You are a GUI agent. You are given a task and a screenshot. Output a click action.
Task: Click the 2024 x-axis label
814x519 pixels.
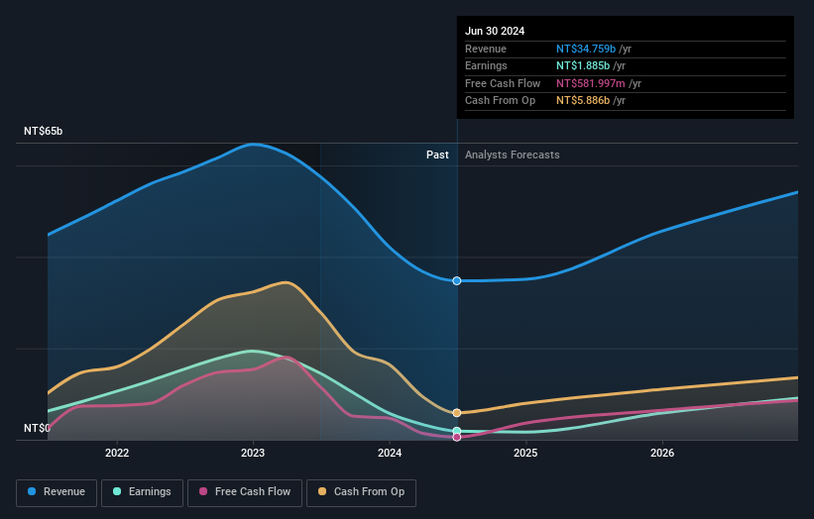tap(390, 453)
